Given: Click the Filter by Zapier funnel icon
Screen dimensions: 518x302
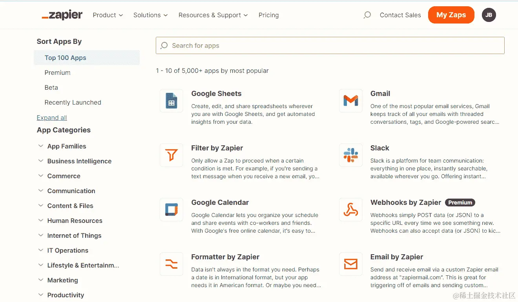Looking at the screenshot, I should click(x=171, y=156).
